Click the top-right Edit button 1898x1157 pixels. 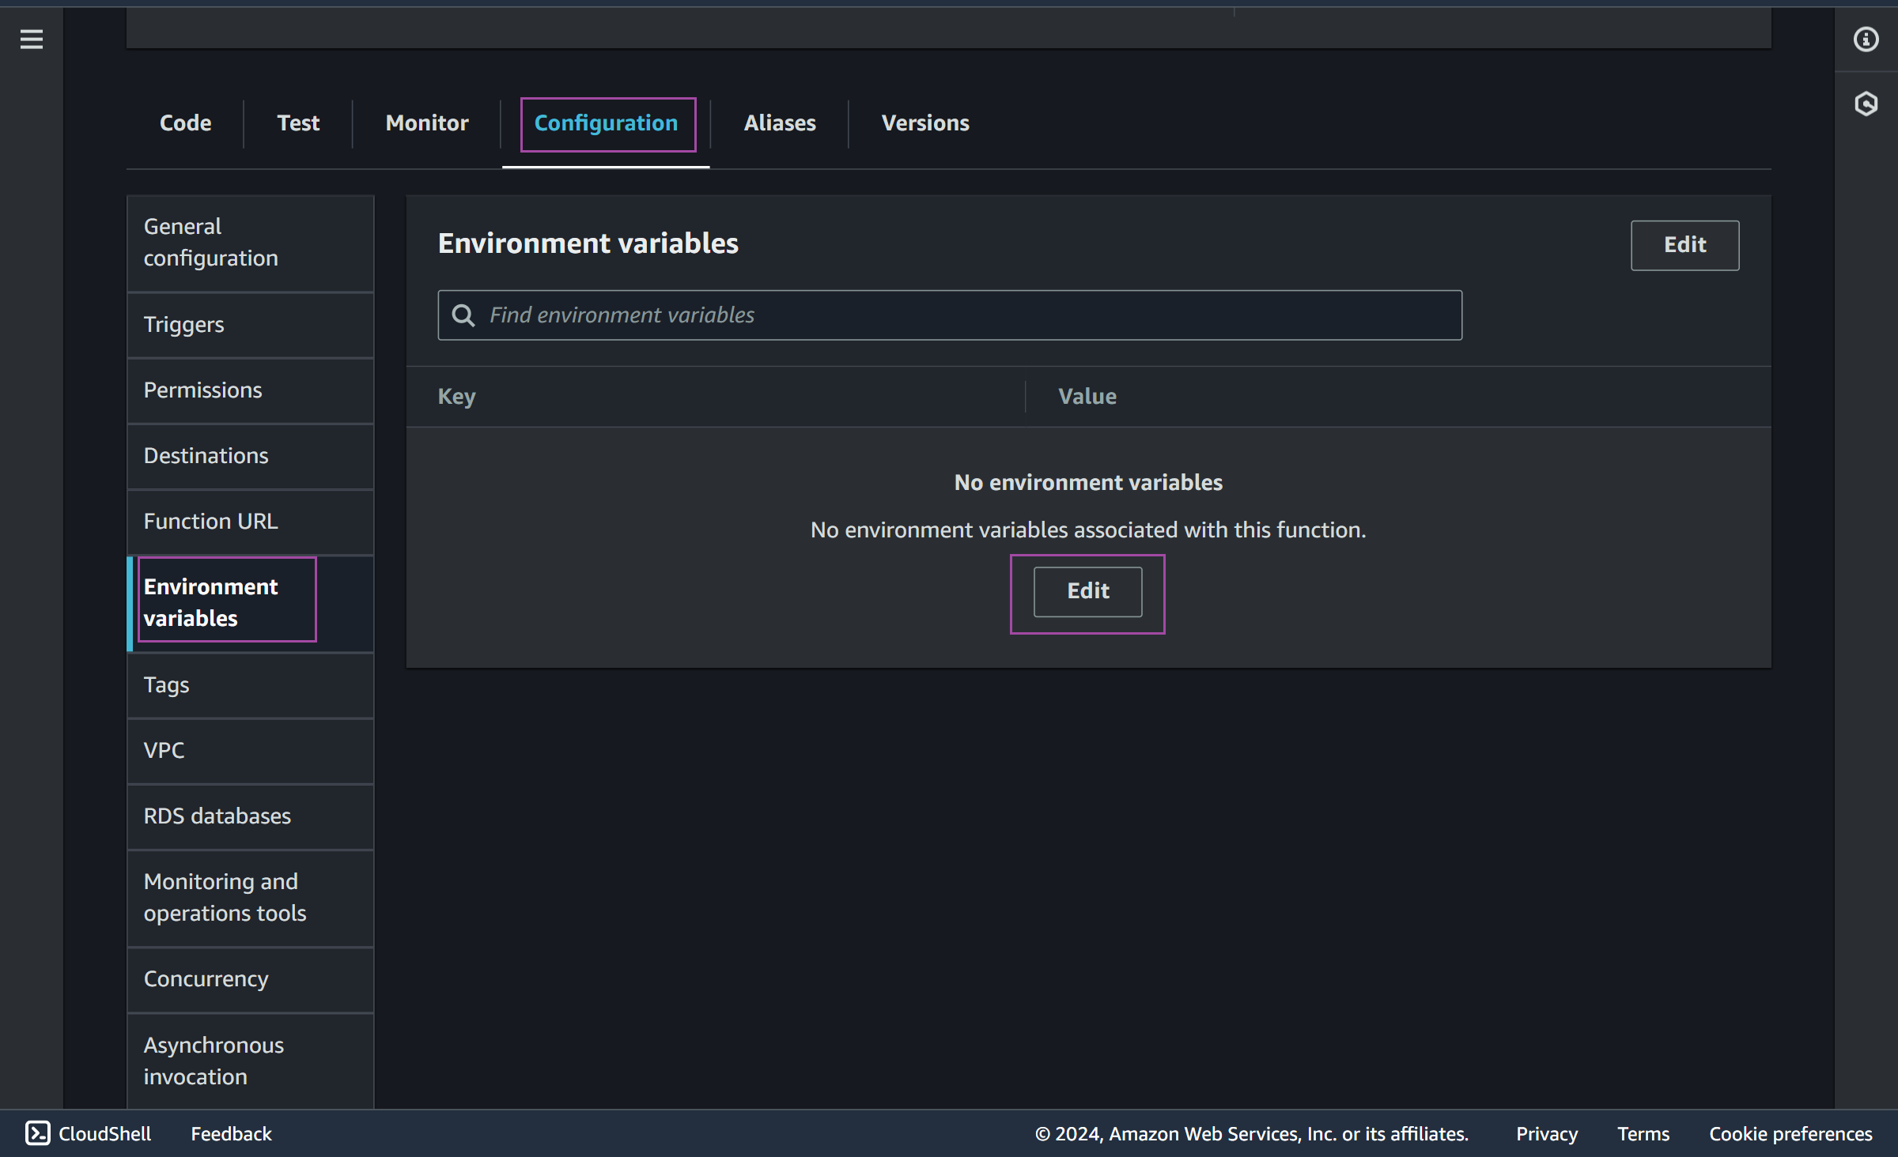coord(1684,245)
